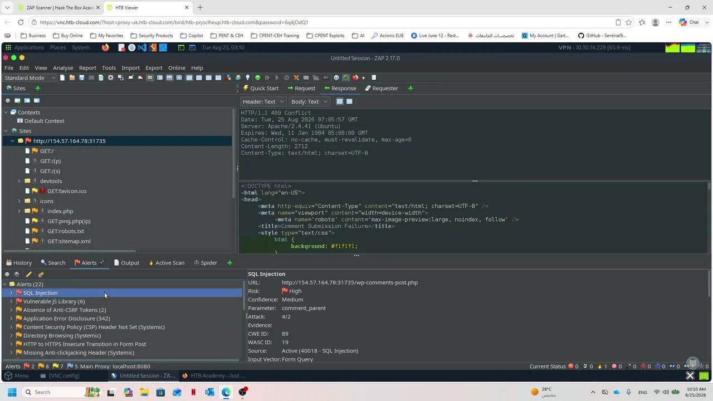713x401 pixels.
Task: Open the History tab
Action: (19, 262)
